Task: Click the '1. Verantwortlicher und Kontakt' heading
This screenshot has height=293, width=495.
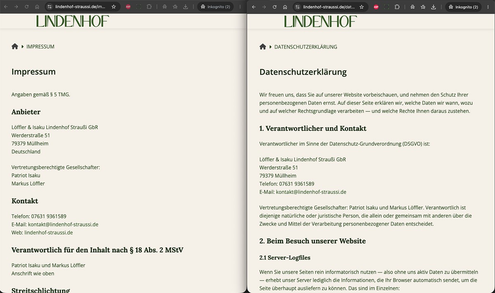Action: 313,128
